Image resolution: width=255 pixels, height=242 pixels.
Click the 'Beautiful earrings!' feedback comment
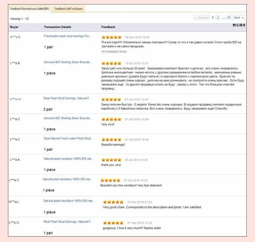click(113, 145)
